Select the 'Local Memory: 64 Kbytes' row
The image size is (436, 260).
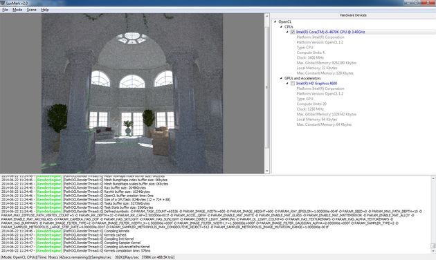[x=317, y=120]
